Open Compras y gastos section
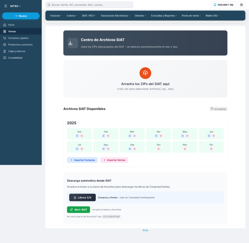 coord(21,38)
